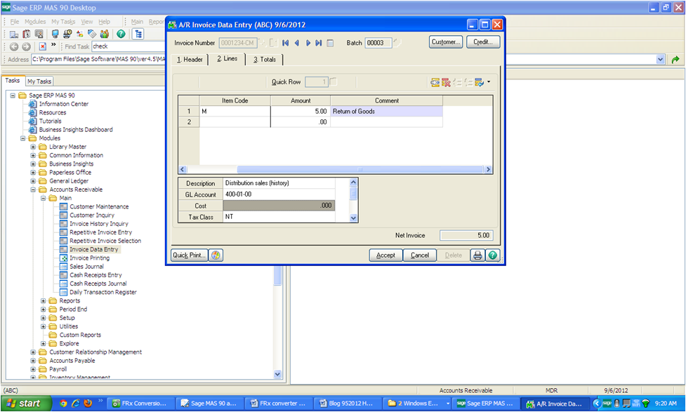Switch to the 1. Header tab

point(190,60)
